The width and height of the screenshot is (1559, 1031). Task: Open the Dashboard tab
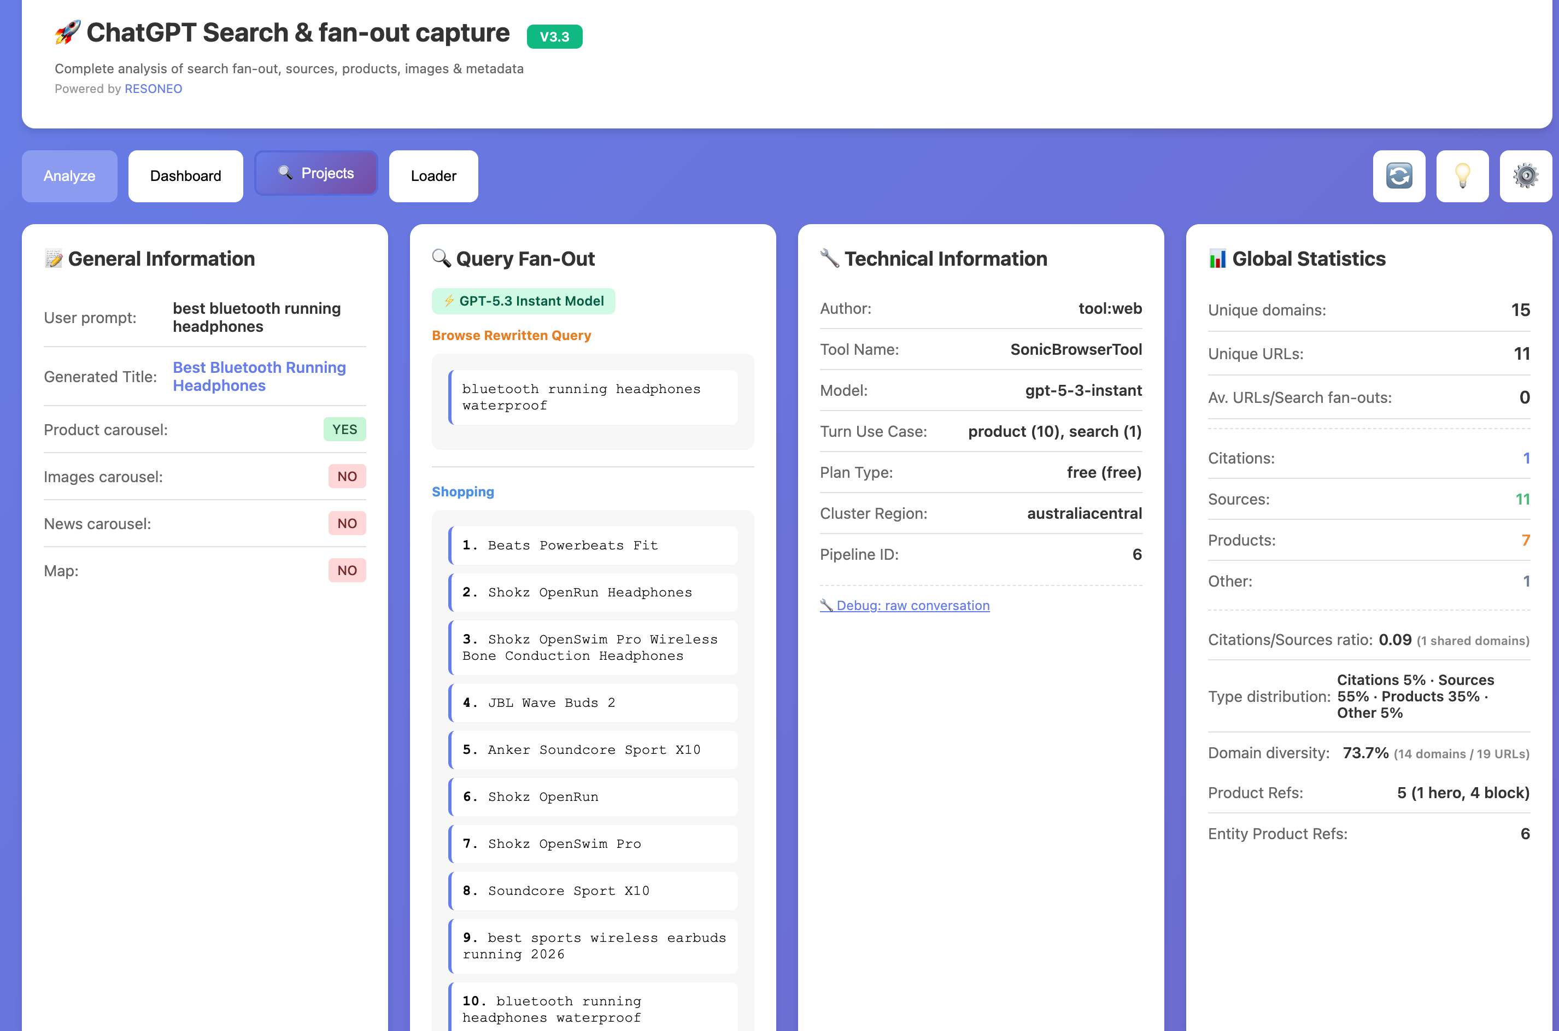[185, 175]
